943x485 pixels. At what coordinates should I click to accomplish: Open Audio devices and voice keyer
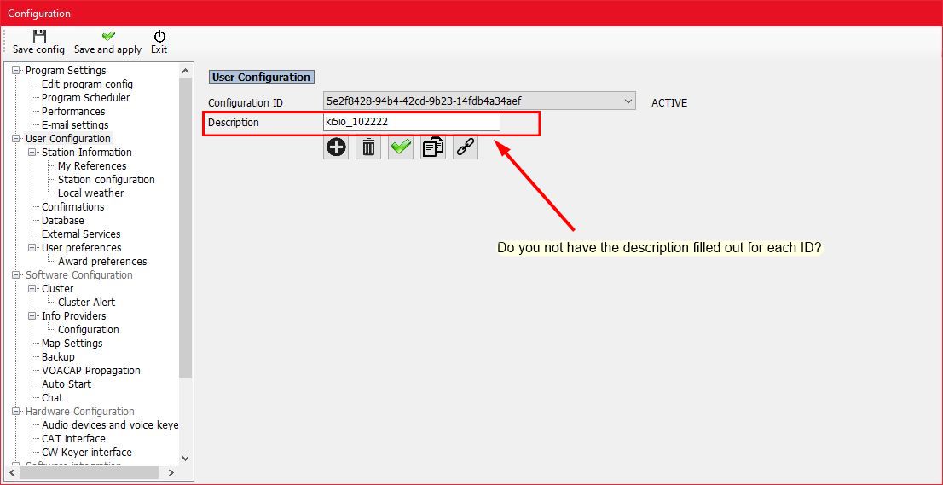(110, 424)
